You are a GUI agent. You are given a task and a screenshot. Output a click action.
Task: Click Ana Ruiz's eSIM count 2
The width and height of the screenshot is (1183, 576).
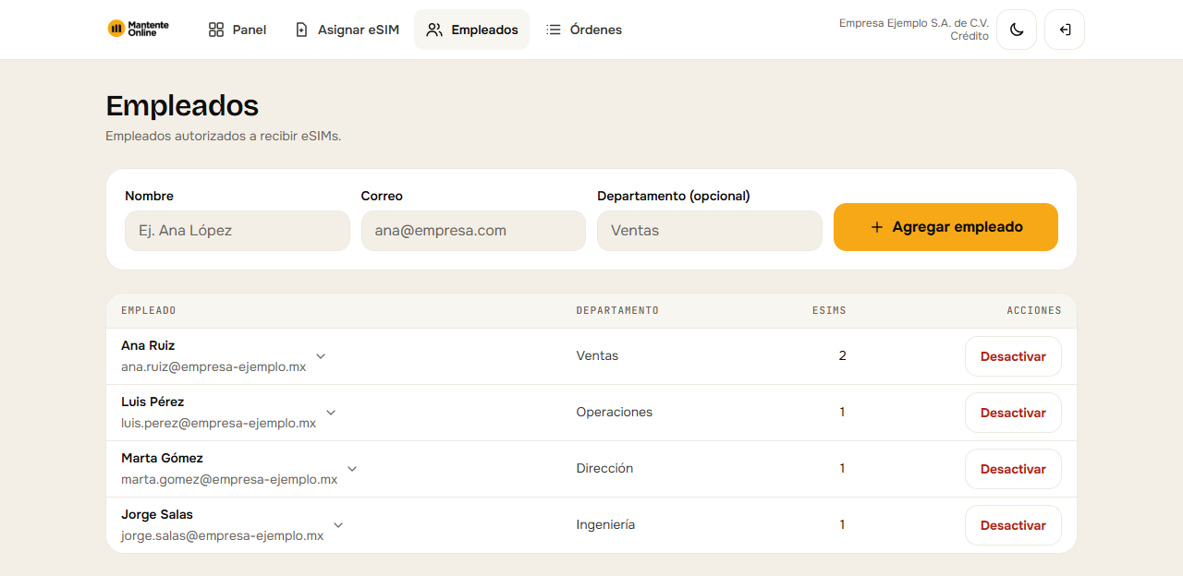(x=842, y=355)
